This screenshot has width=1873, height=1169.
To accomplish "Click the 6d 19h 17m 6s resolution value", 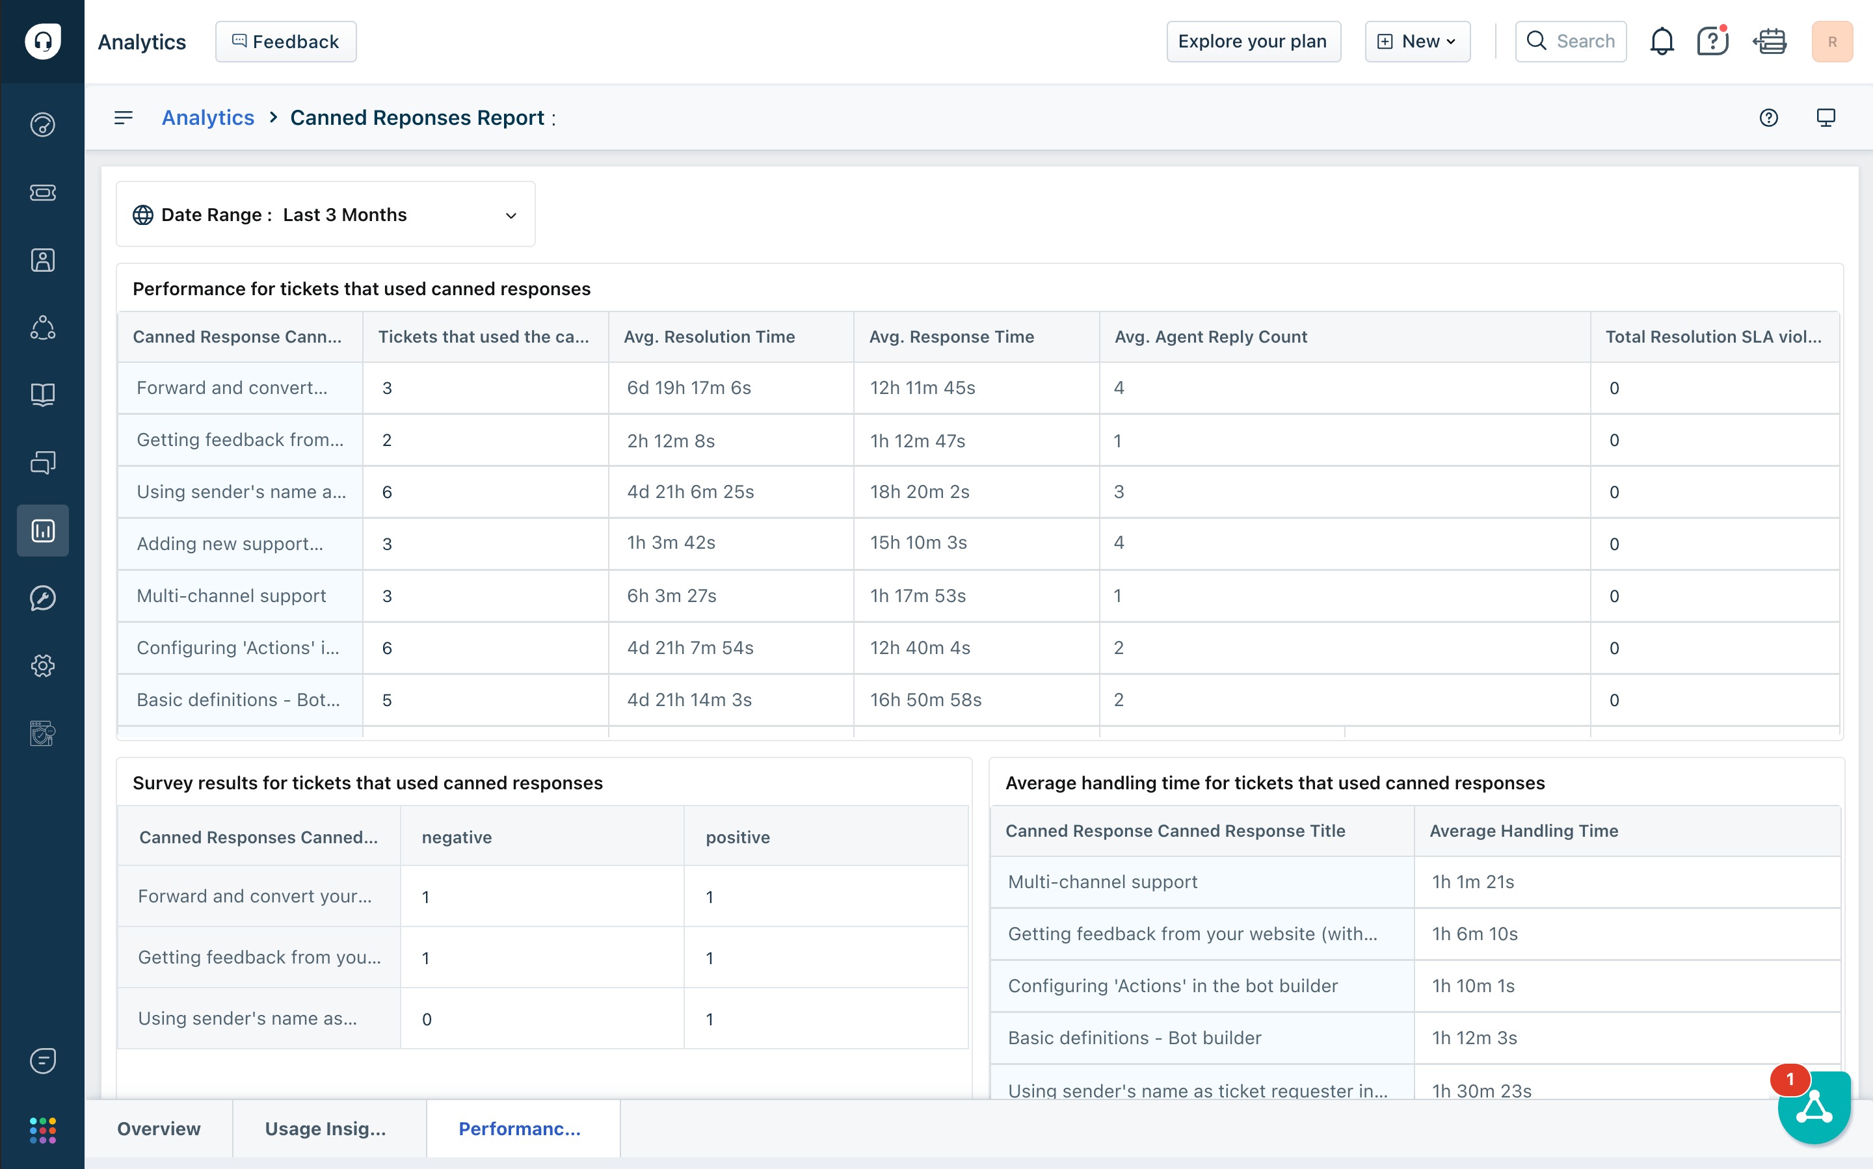I will 689,387.
